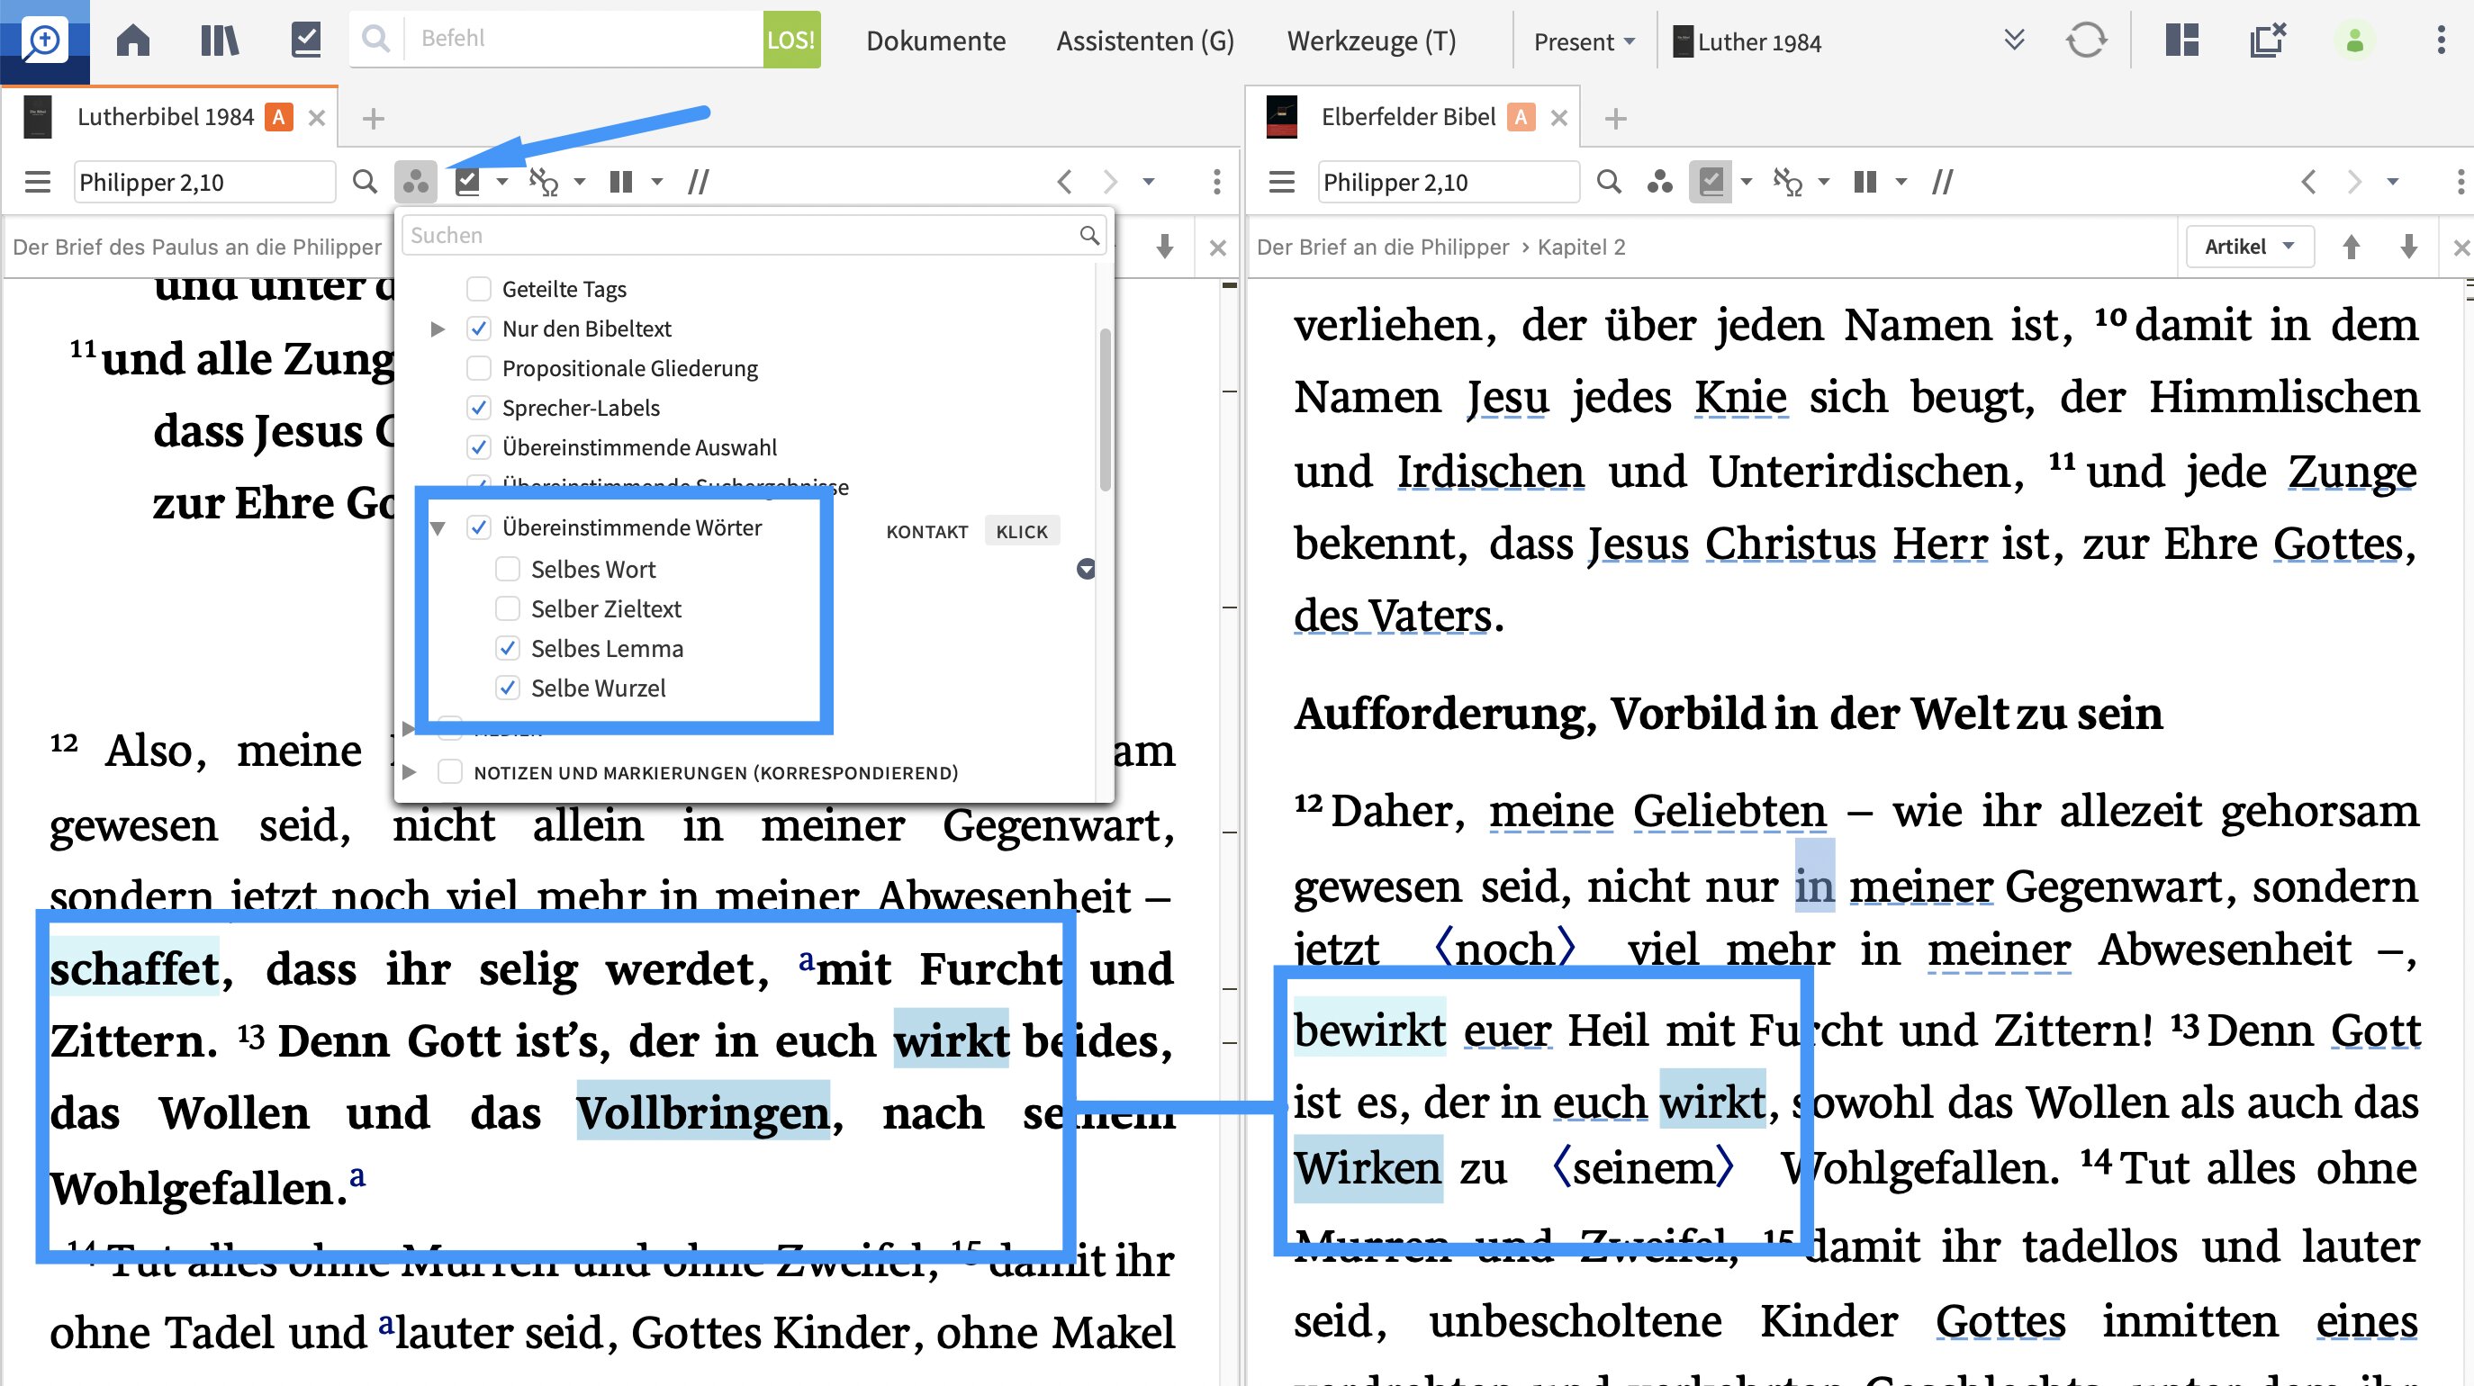Click the search icon in Lutherbibel toolbar
This screenshot has height=1386, width=2474.
click(x=364, y=182)
